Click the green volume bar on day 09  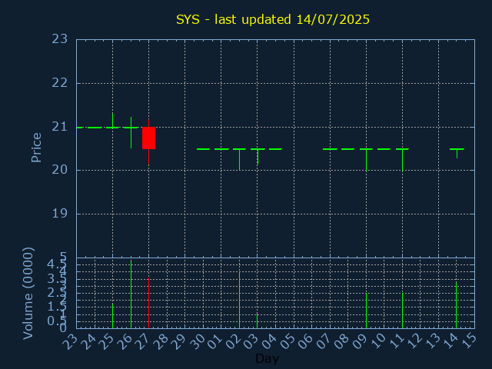point(366,311)
